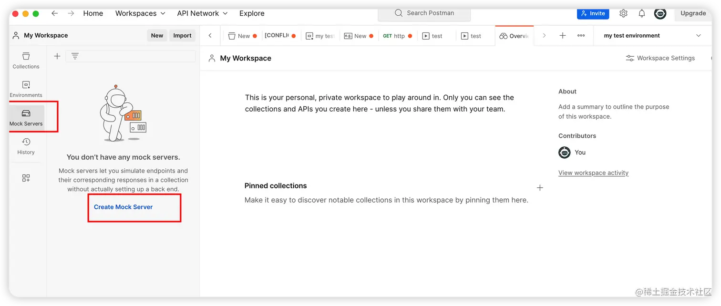Open the API Network dropdown menu
This screenshot has height=306, width=721.
pyautogui.click(x=202, y=13)
